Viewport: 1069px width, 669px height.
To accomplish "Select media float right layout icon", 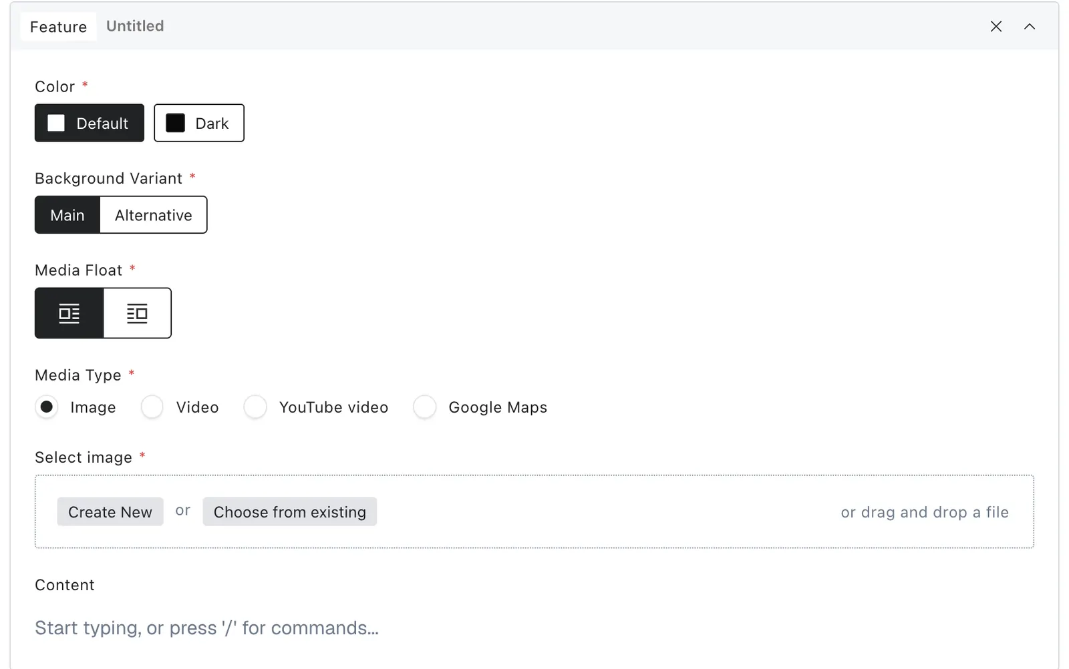I will click(x=137, y=313).
